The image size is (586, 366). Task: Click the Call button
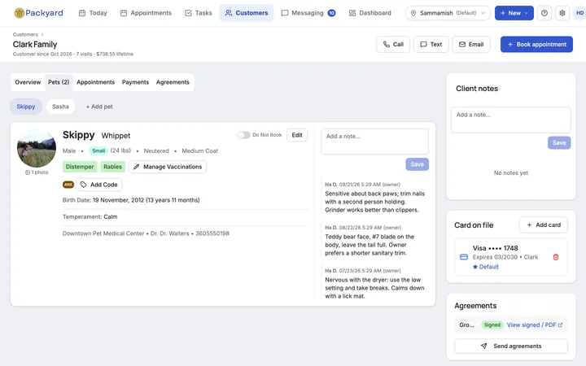(x=393, y=45)
